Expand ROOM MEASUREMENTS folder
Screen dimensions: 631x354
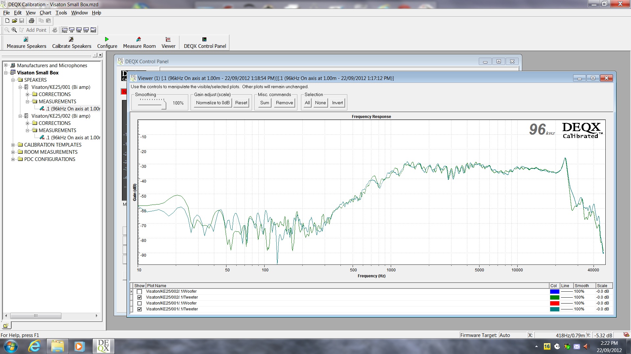point(13,152)
